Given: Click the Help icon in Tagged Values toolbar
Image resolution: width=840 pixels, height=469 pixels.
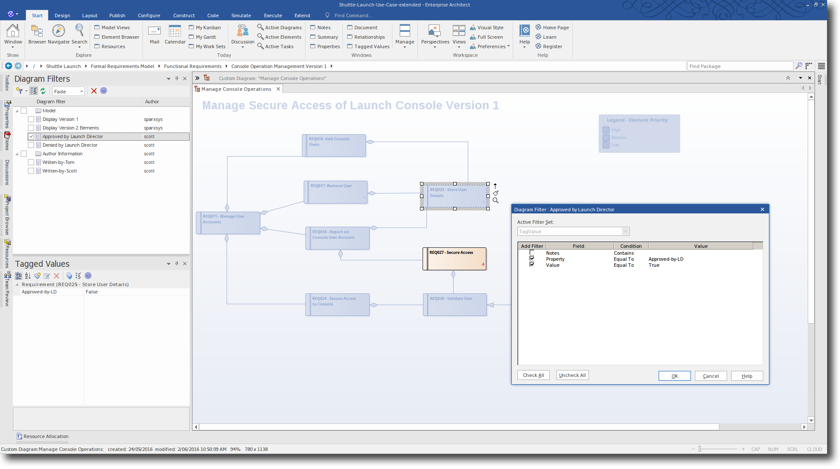Looking at the screenshot, I should (x=88, y=276).
